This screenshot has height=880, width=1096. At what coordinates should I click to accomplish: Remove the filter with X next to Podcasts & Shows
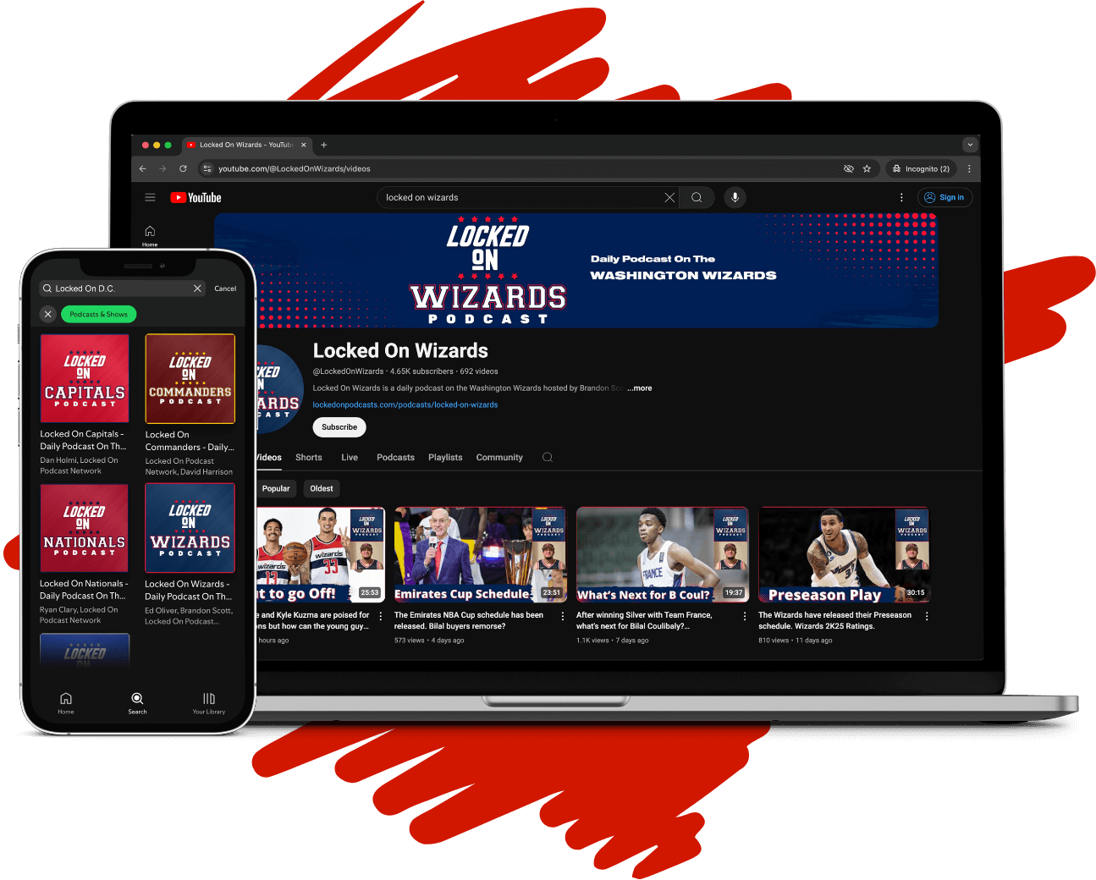pos(48,314)
